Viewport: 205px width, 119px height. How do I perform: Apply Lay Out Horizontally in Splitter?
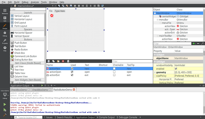coord(83,6)
